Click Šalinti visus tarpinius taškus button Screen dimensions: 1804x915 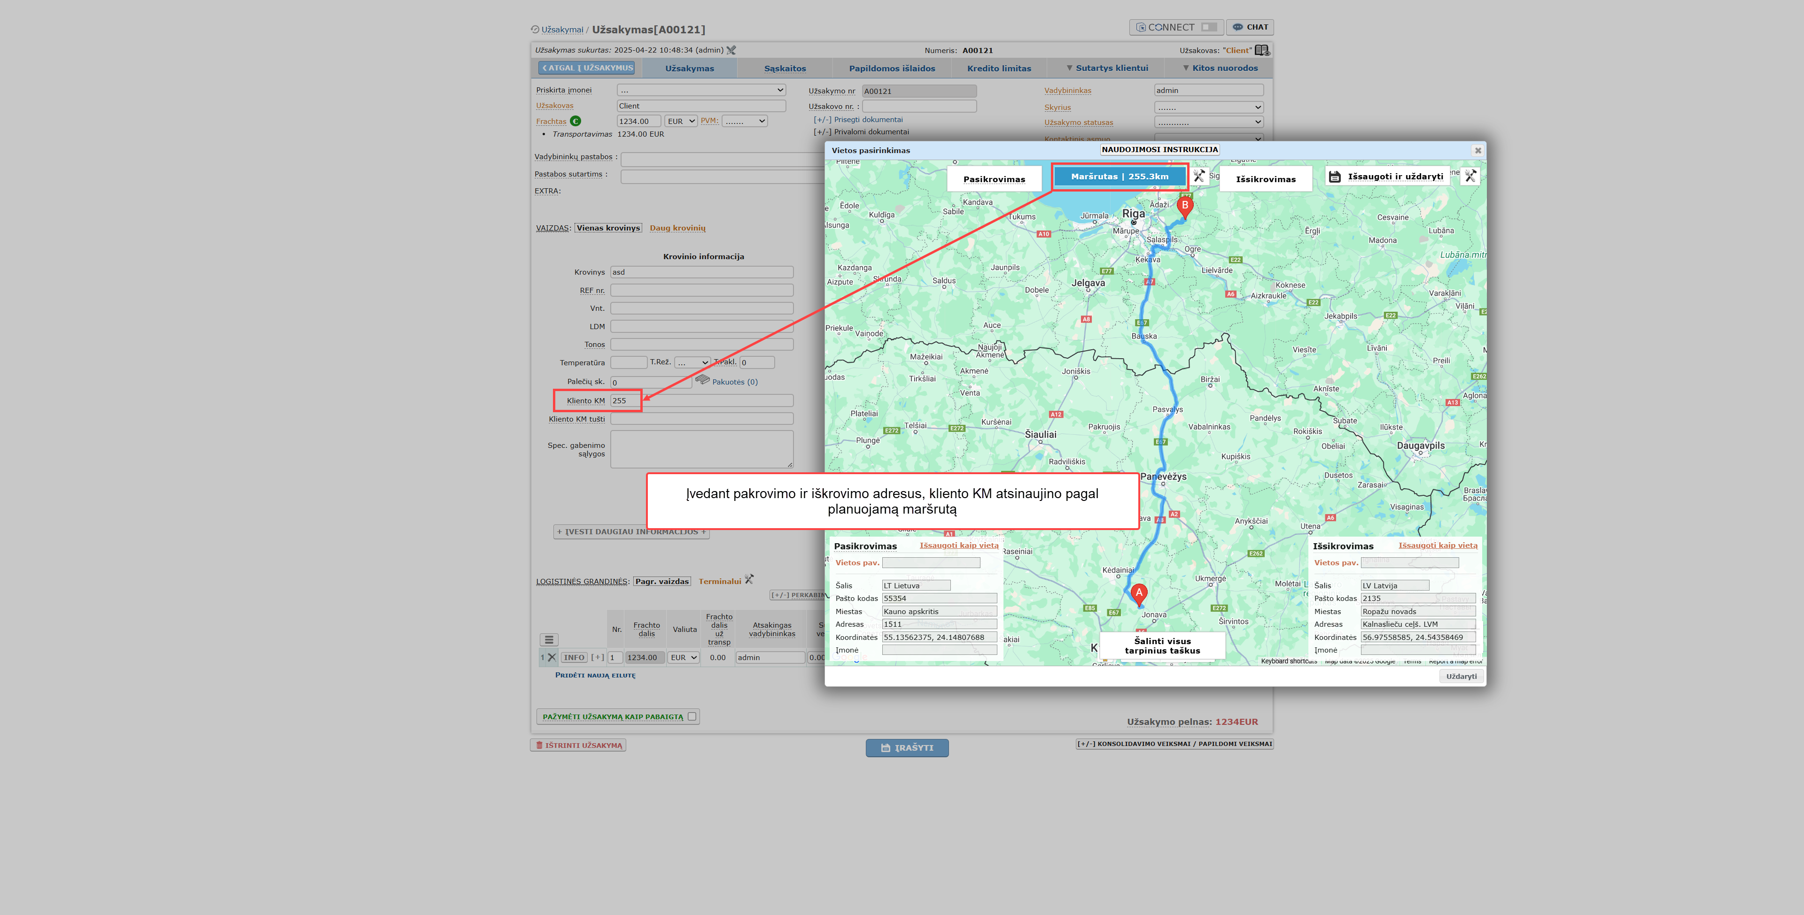point(1162,646)
